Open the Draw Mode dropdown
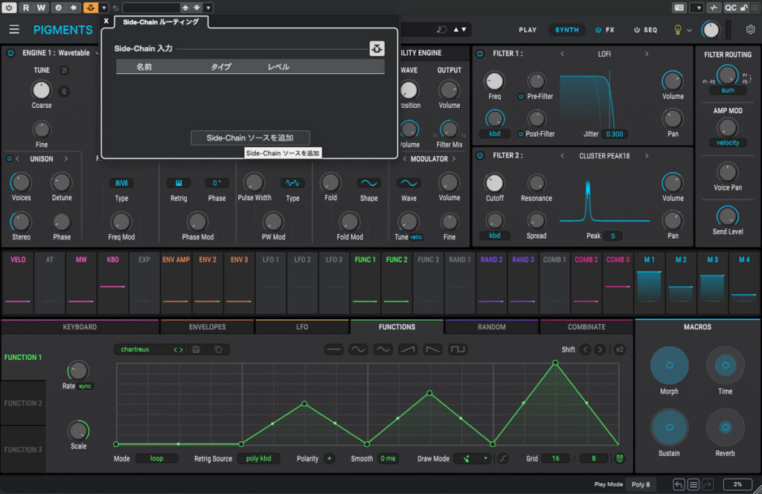The width and height of the screenshot is (762, 494). pyautogui.click(x=473, y=458)
